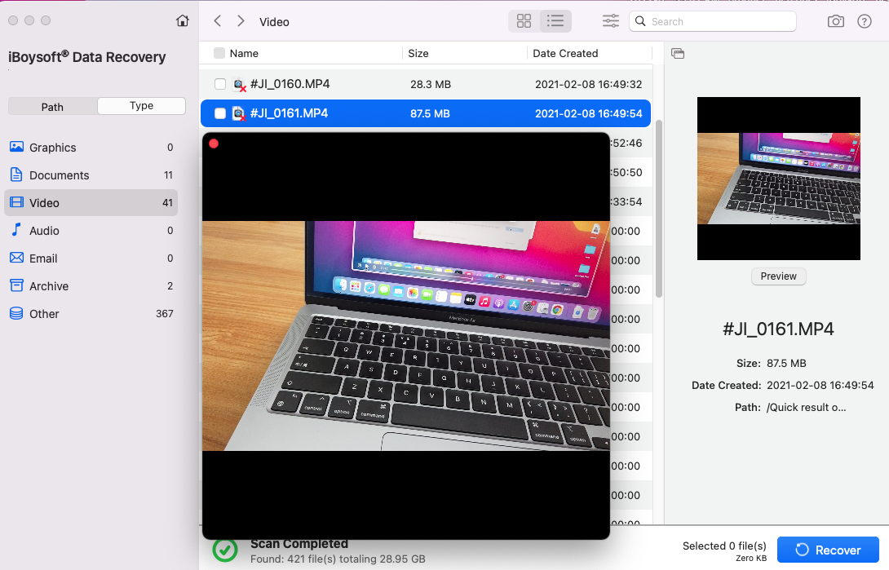Open the filter settings sliders icon
The image size is (889, 570).
coord(610,21)
